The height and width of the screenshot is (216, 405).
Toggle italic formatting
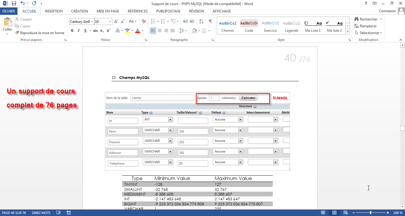[x=79, y=31]
